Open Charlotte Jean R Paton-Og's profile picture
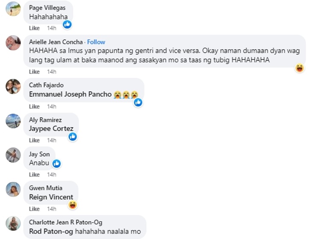Viewport: 321px width, 239px height. (13, 224)
